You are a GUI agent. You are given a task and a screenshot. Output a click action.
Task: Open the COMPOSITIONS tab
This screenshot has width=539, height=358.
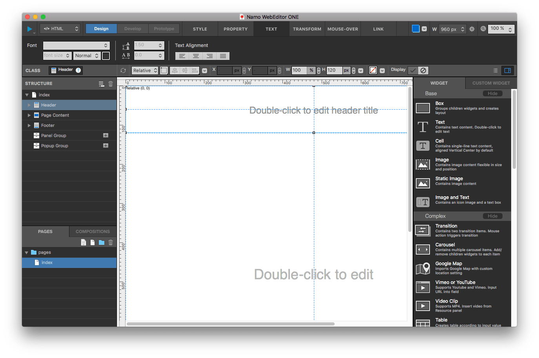coord(93,231)
